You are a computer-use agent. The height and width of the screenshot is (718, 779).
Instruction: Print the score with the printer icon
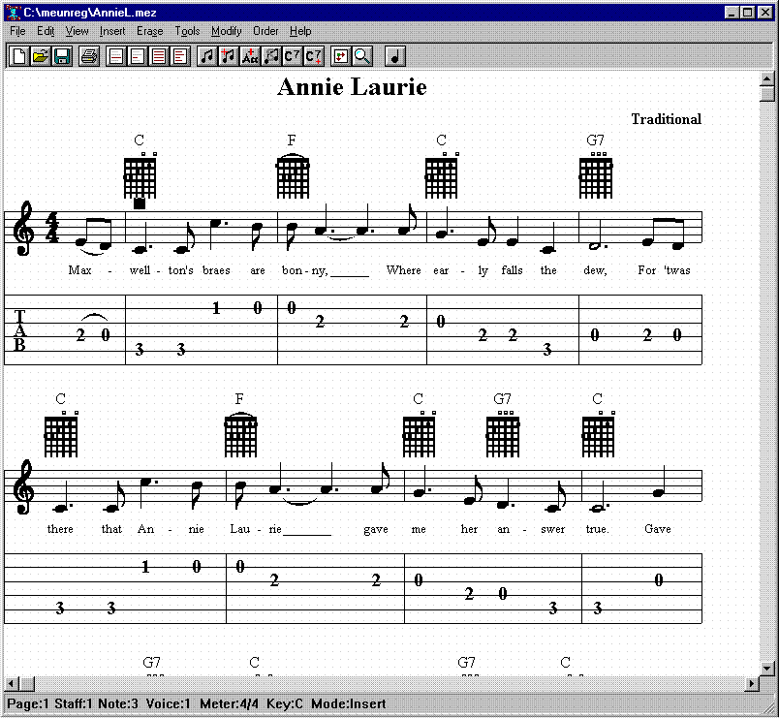point(88,56)
